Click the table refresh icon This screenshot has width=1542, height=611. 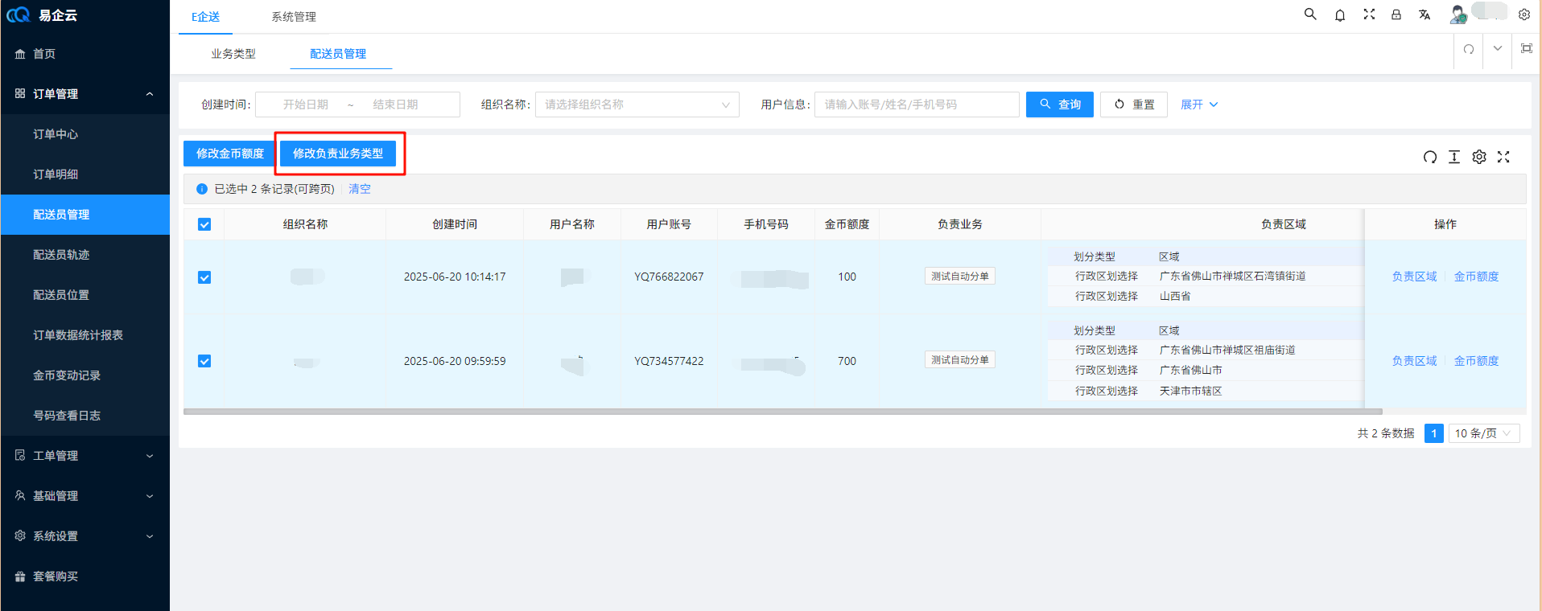tap(1429, 158)
